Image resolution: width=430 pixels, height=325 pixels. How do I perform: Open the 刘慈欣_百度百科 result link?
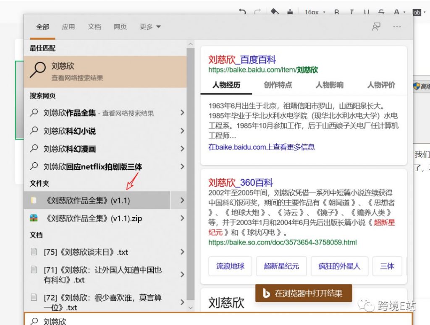(242, 60)
